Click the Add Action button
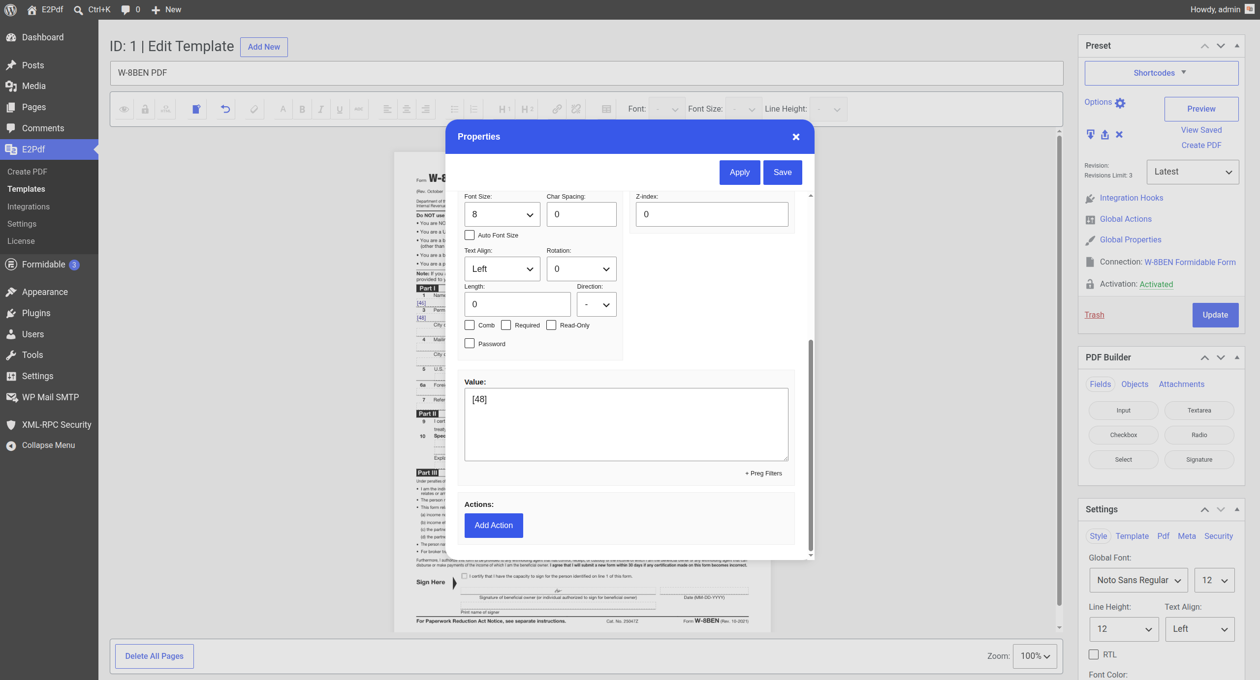1260x680 pixels. coord(494,525)
